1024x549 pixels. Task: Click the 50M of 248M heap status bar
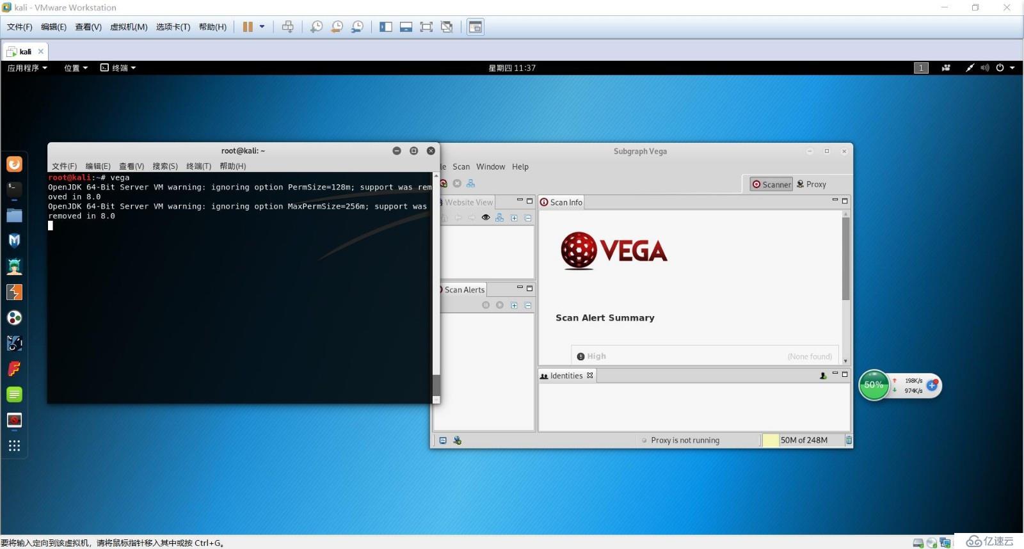803,440
